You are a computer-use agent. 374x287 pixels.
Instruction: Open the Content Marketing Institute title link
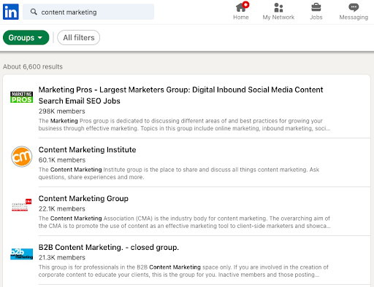pos(87,149)
